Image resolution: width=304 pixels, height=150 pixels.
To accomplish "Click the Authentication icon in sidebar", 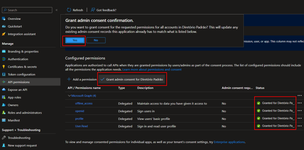I will tap(4, 59).
